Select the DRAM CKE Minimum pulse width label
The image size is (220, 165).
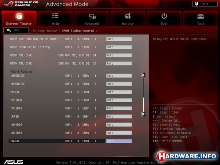point(34,39)
